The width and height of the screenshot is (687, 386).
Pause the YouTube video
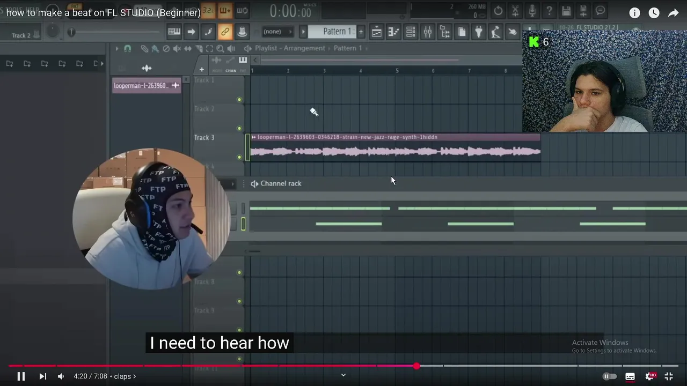click(21, 376)
